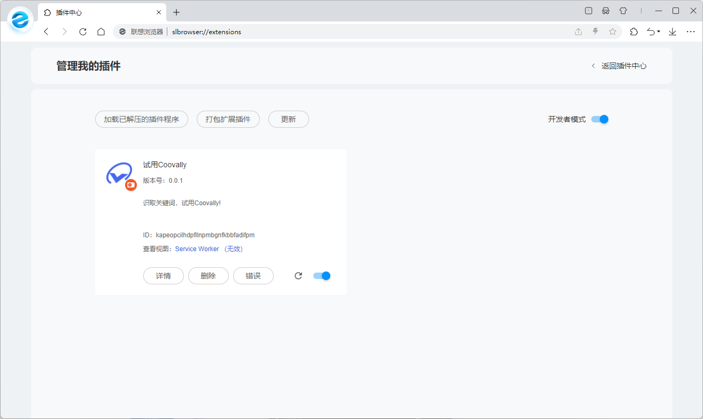Open the 错误 button for Coovally

(253, 276)
